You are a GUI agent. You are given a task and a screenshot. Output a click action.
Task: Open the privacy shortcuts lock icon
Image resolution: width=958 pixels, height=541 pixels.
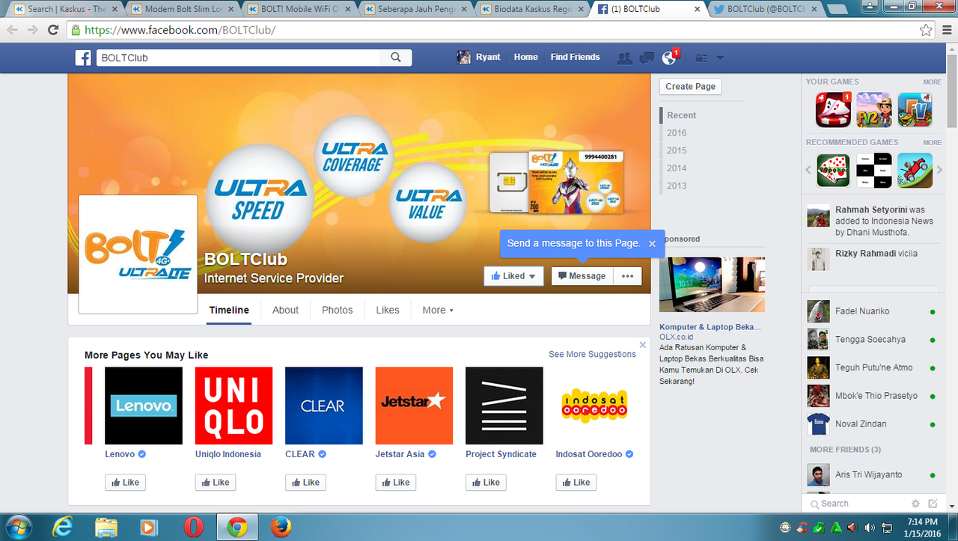point(701,58)
